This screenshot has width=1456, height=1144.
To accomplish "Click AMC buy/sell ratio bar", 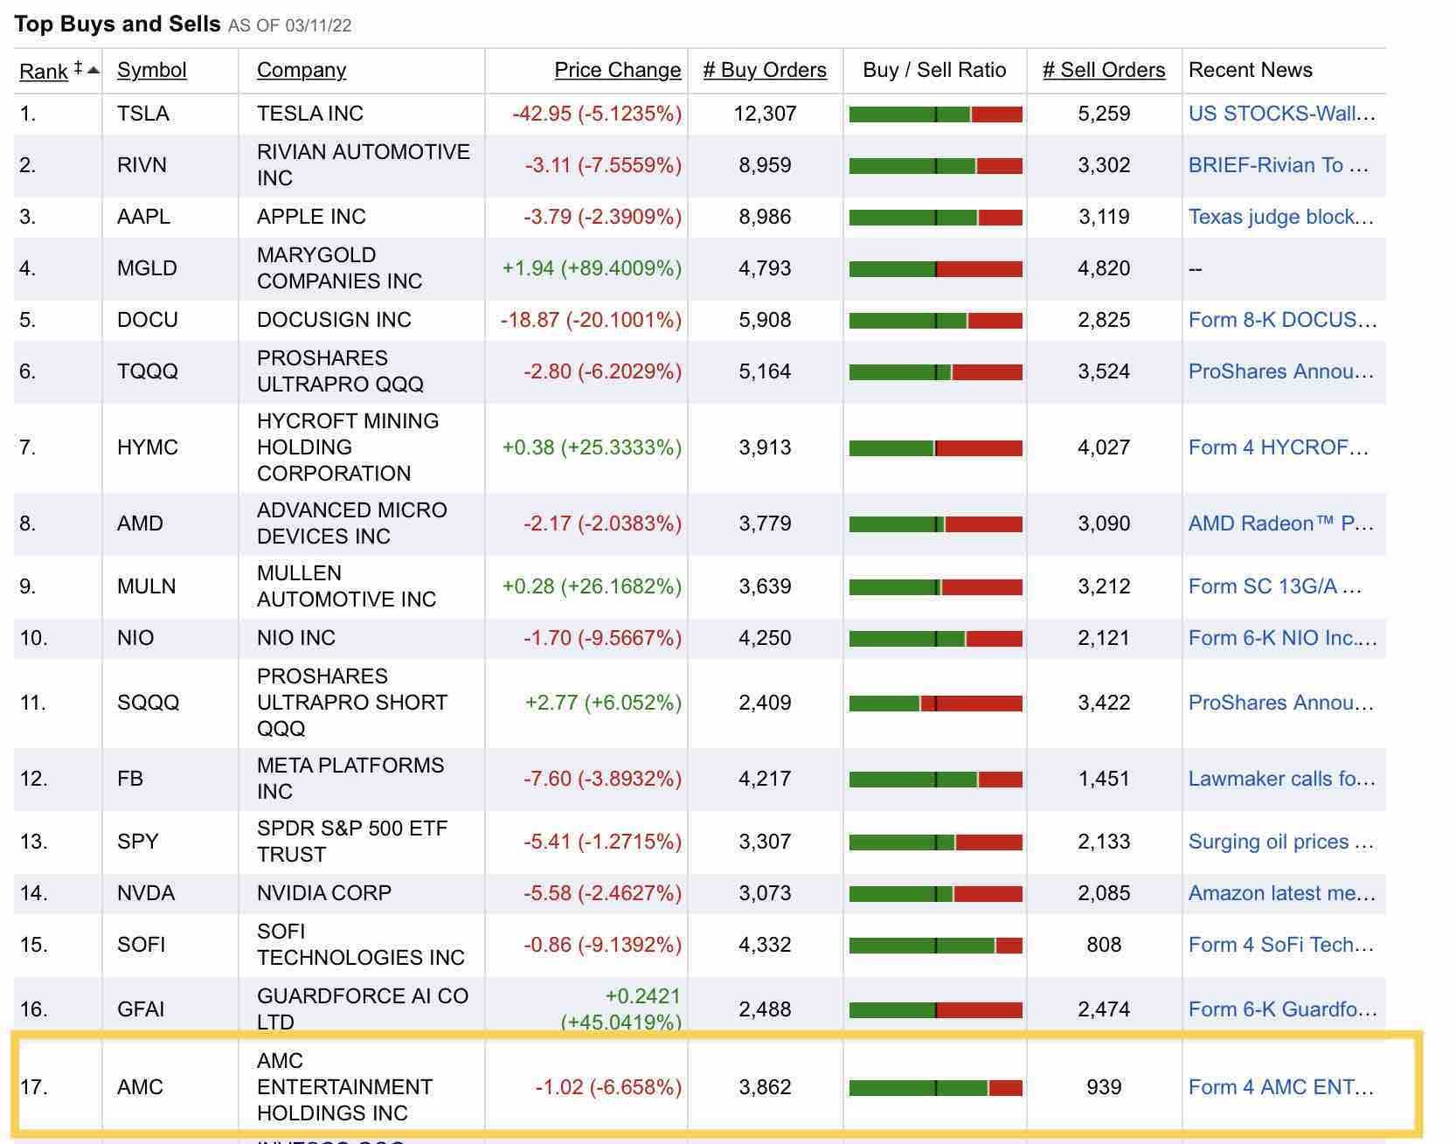I will 935,1088.
